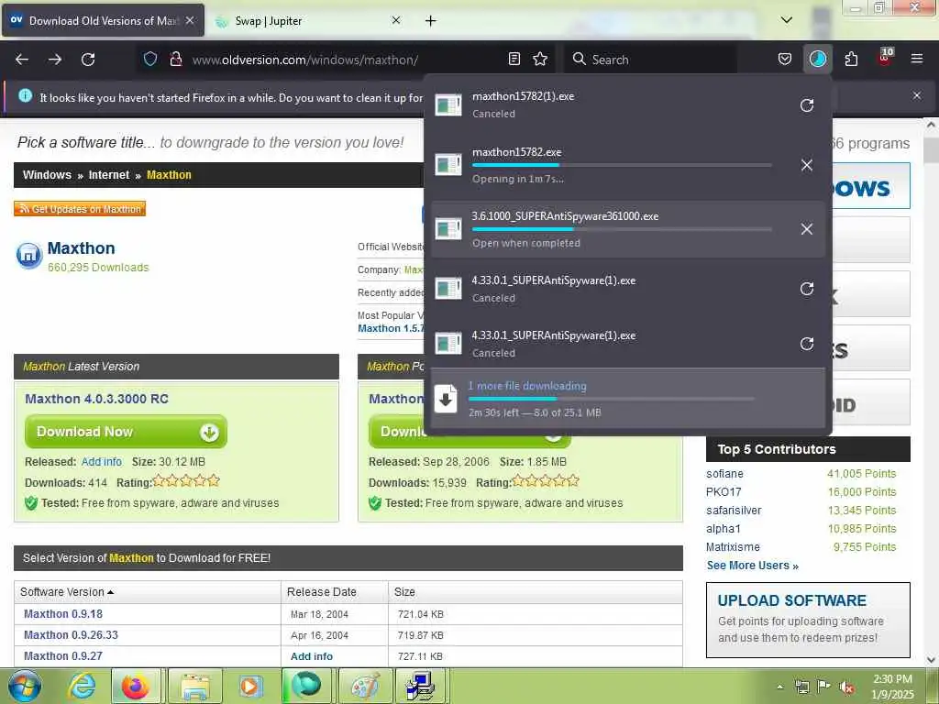The width and height of the screenshot is (939, 704).
Task: Open a new tab with plus button
Action: pos(431,21)
